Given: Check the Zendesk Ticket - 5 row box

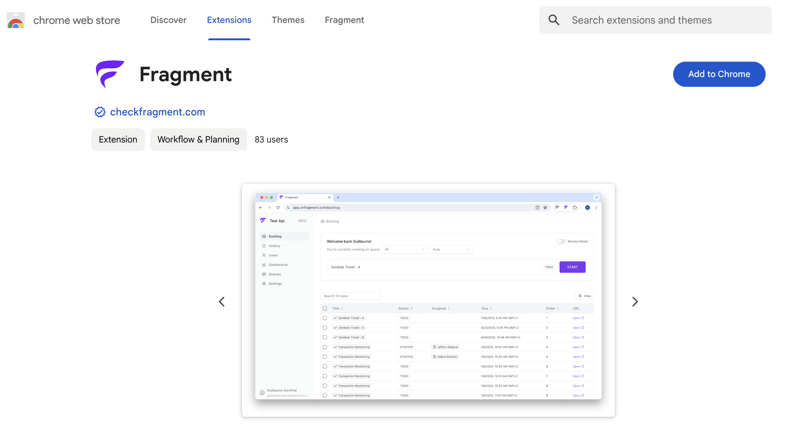Looking at the screenshot, I should (325, 328).
